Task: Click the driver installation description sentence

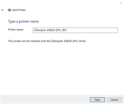Action: 47,41
